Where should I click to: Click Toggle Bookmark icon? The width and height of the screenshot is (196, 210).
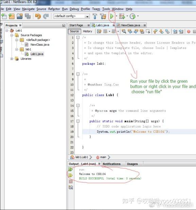pos(167,31)
